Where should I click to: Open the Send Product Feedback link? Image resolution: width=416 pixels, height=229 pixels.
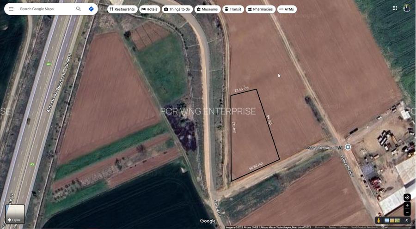[364, 227]
